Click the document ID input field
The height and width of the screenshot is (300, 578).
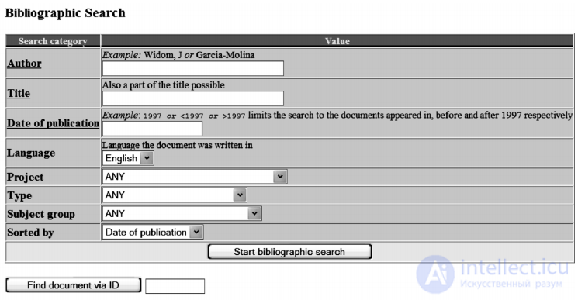[x=175, y=286]
